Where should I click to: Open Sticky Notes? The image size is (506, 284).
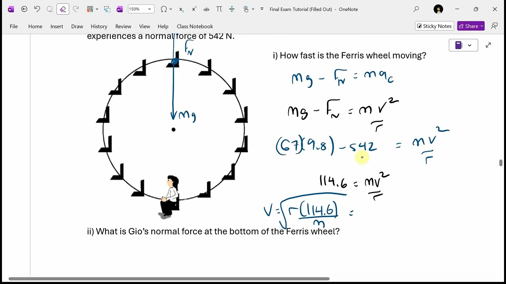(434, 26)
